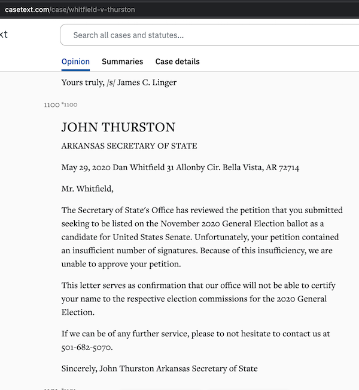The image size is (359, 390).
Task: Click the words 'unable to approve your petition.'
Action: 121,264
